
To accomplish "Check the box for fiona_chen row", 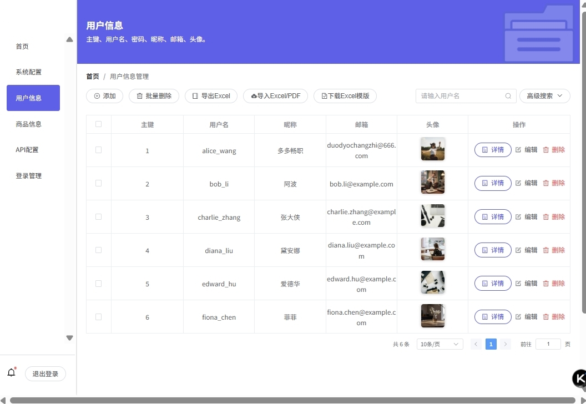I will [x=99, y=317].
